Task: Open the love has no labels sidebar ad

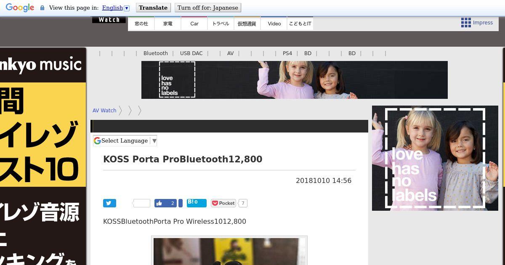Action: 435,158
